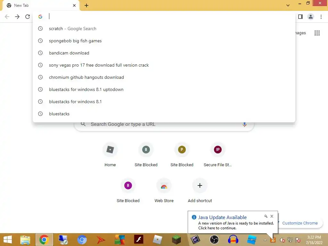The height and width of the screenshot is (246, 328).
Task: Click the Customize Chrome button
Action: click(x=300, y=223)
